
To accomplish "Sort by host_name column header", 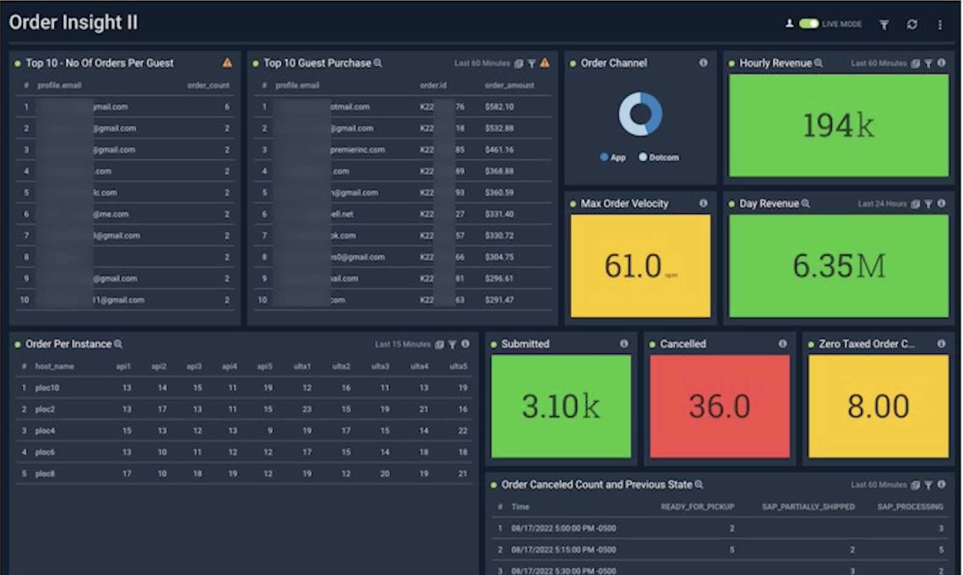I will click(x=54, y=366).
